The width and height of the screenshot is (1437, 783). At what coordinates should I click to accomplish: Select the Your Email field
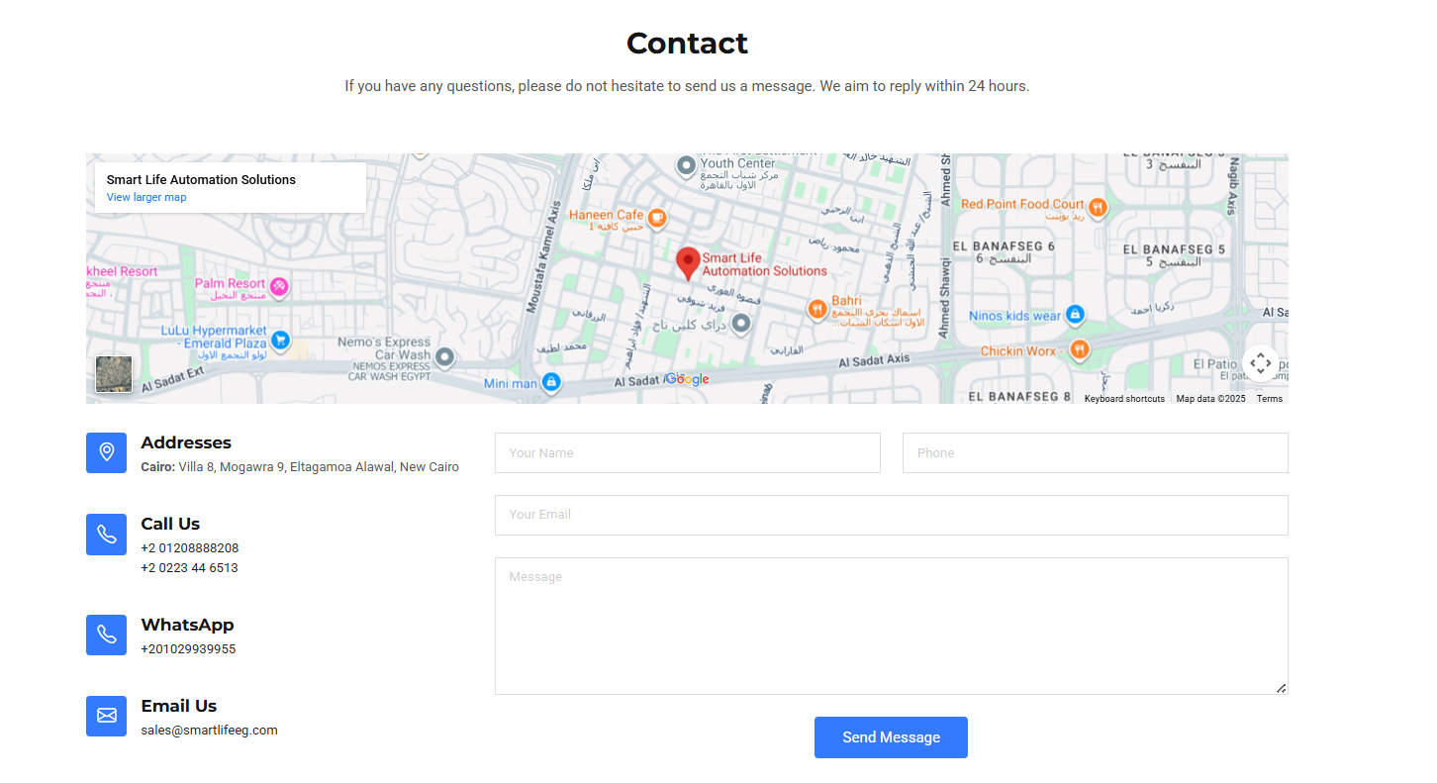891,515
